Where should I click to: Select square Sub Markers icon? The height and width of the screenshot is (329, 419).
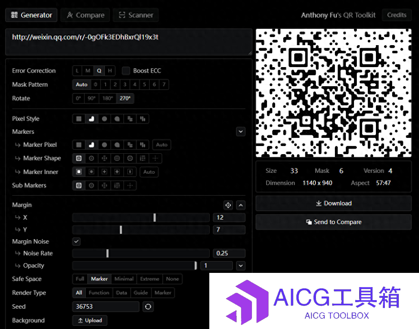(x=79, y=185)
